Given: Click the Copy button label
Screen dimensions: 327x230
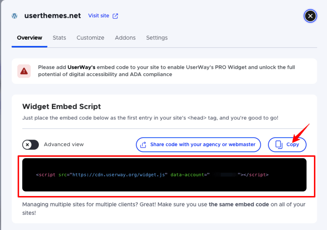Looking at the screenshot, I should coord(293,144).
